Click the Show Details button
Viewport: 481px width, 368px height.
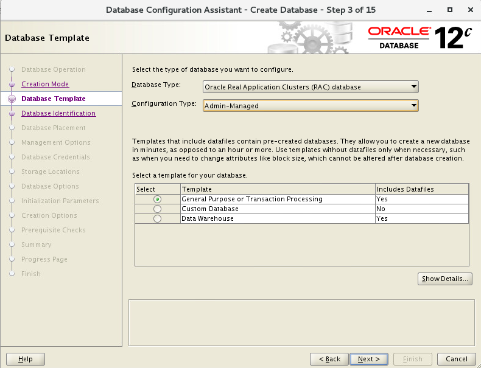pyautogui.click(x=445, y=279)
